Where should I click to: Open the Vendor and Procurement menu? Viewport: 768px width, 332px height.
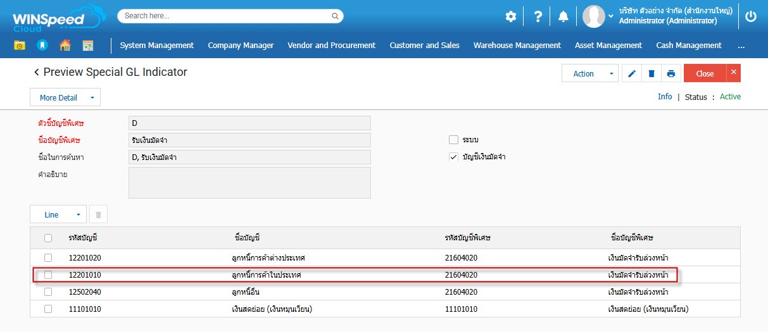(331, 46)
